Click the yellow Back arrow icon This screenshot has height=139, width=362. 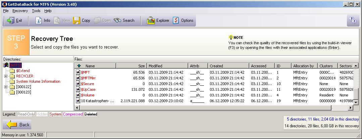[x=11, y=125]
